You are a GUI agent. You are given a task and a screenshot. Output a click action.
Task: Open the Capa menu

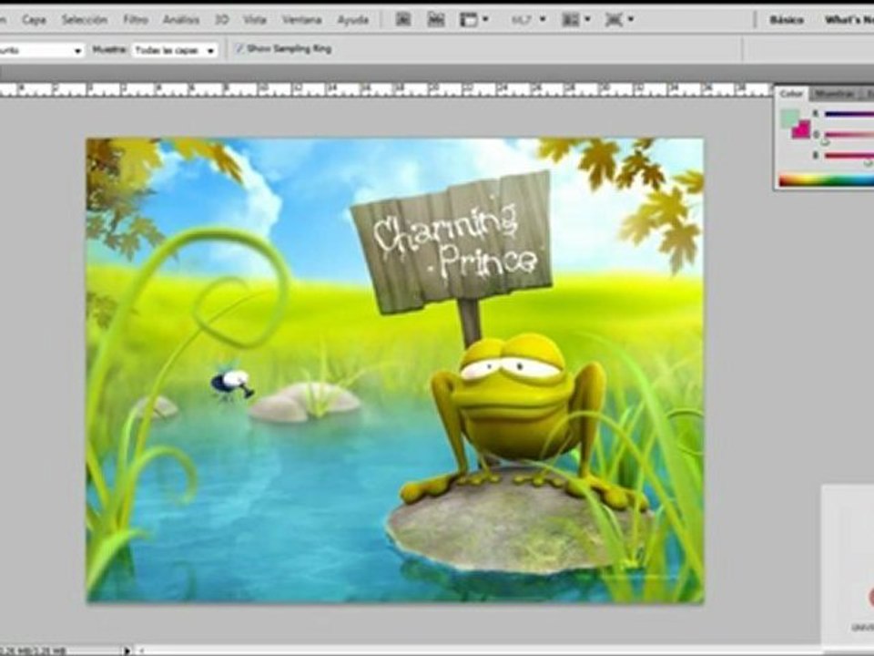(34, 19)
